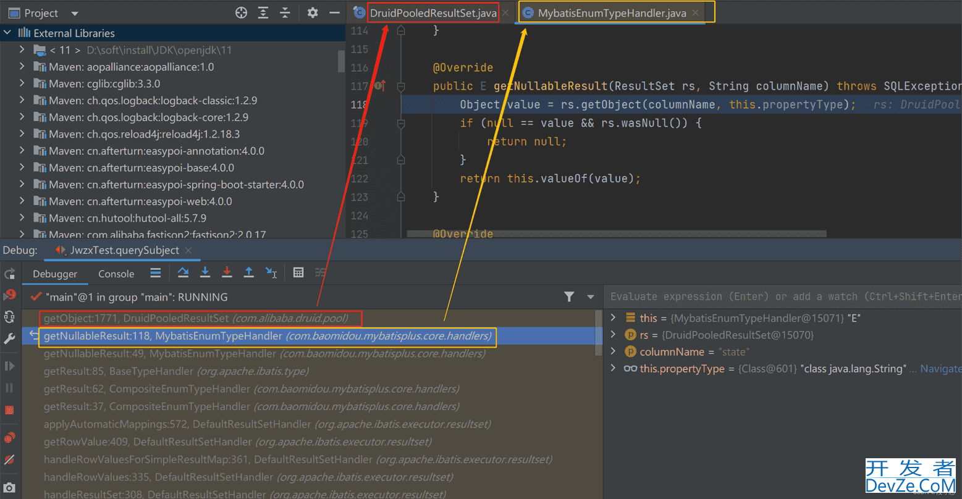The image size is (962, 499).
Task: Click Resume Program icon
Action: [x=9, y=366]
